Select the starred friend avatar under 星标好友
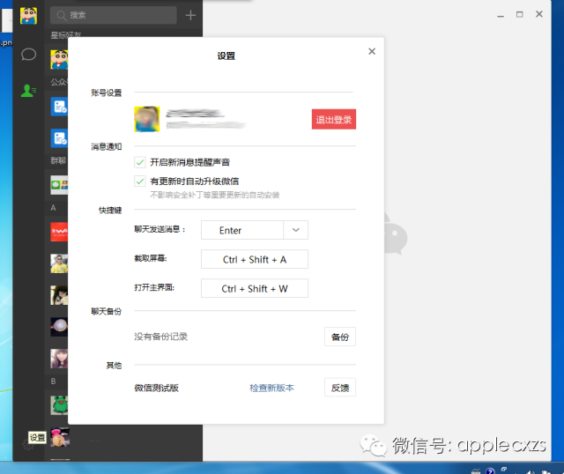This screenshot has width=564, height=474. (59, 59)
